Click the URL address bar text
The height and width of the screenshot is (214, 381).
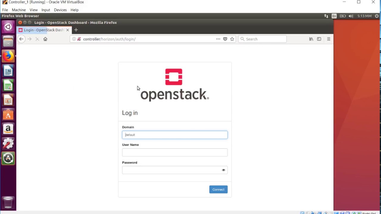[109, 39]
